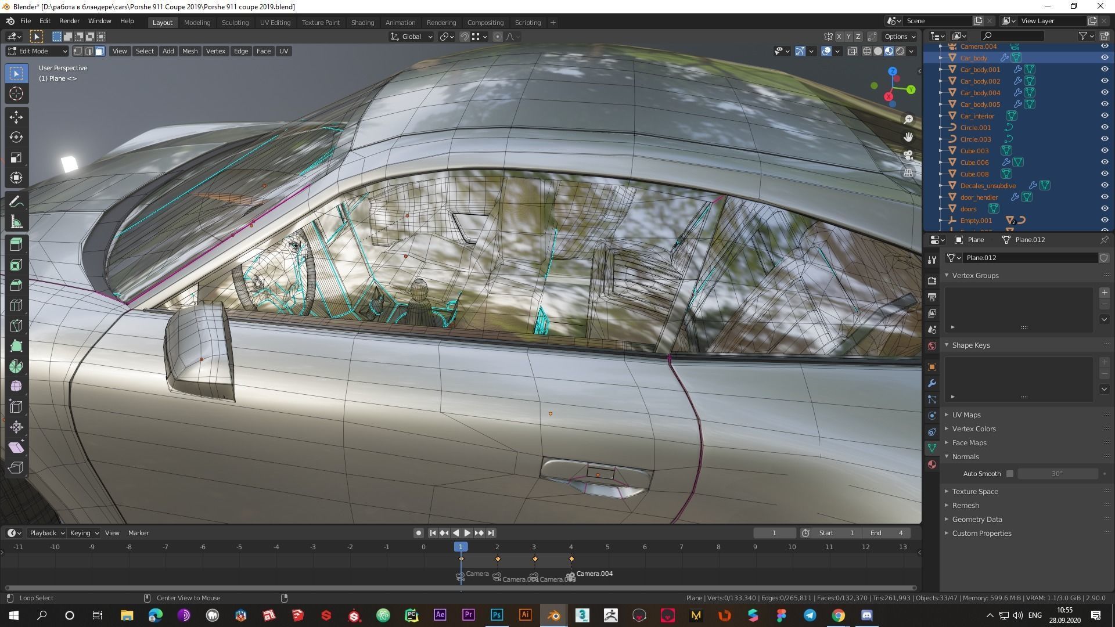Screen dimensions: 1115x627
Task: Activate the Move tool
Action: point(16,117)
